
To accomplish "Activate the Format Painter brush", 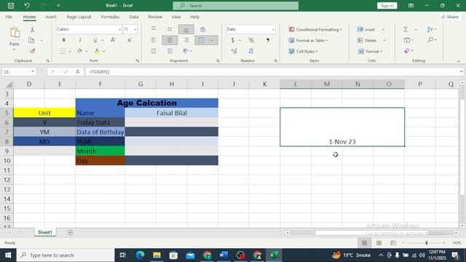I will pos(32,51).
